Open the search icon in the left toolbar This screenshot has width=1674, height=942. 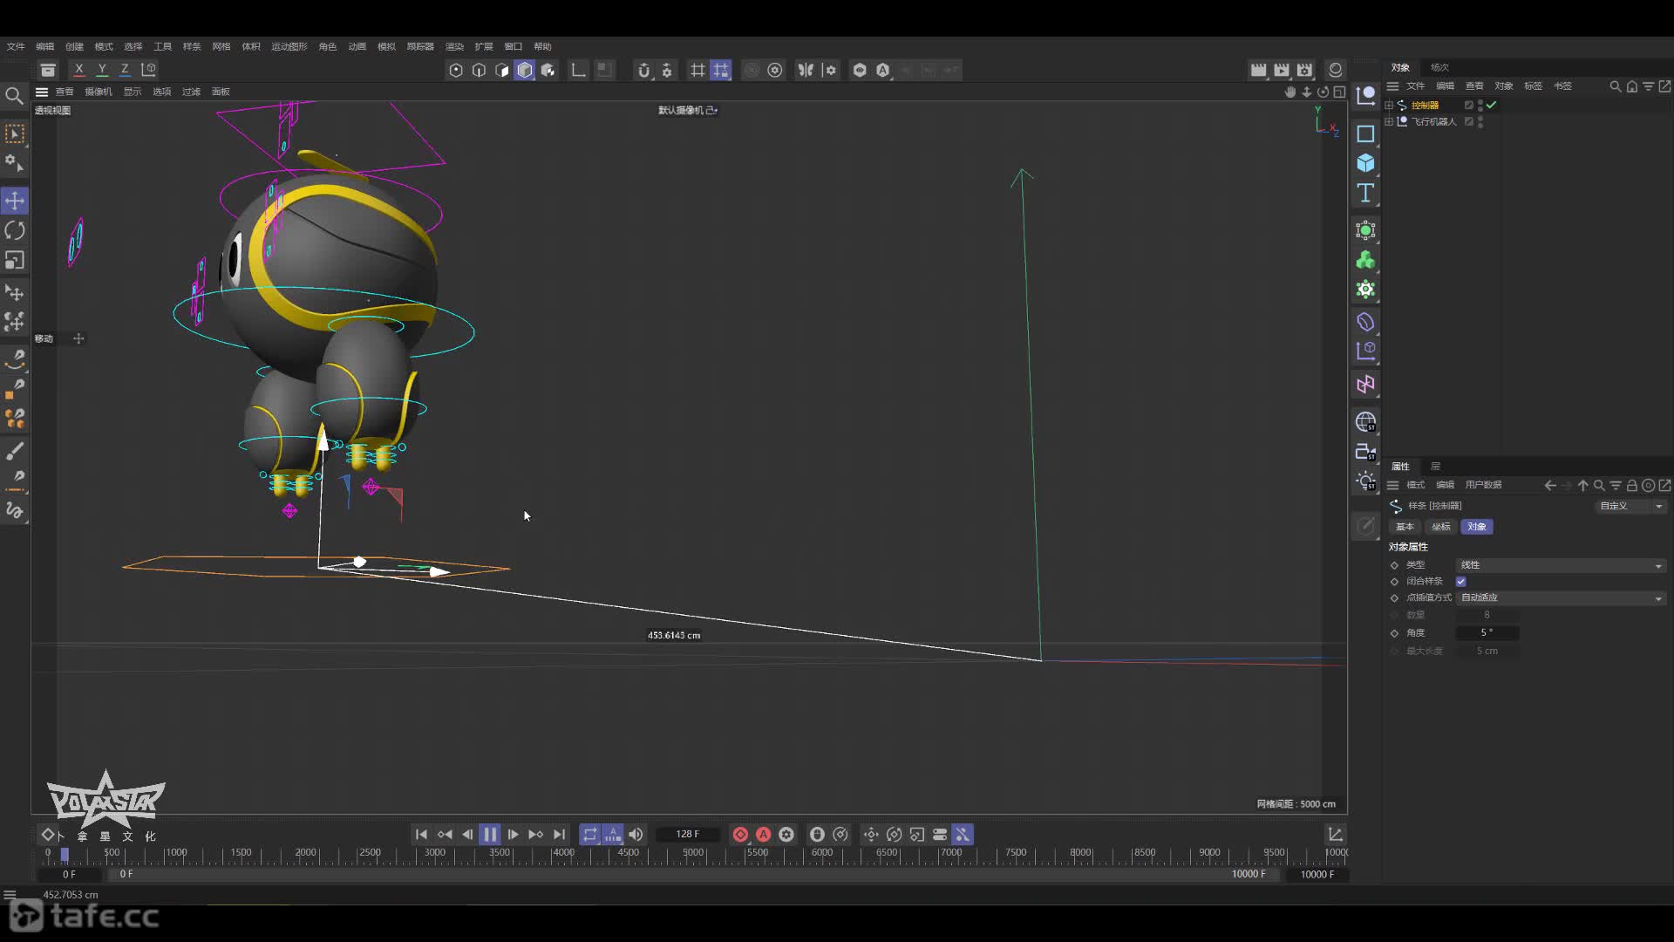[14, 95]
